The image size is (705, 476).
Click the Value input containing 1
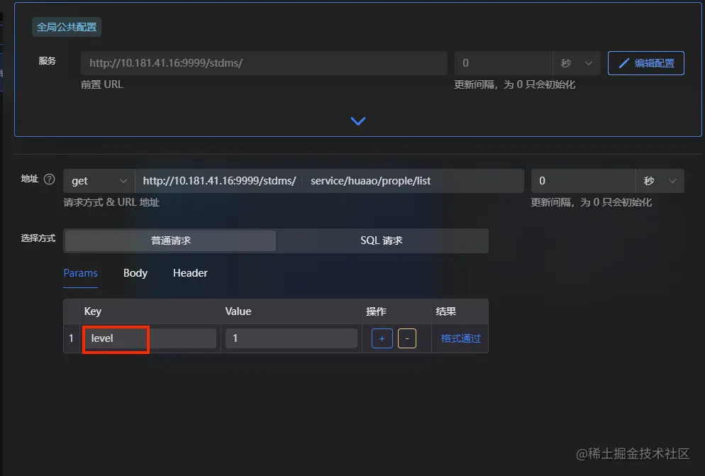tap(292, 338)
